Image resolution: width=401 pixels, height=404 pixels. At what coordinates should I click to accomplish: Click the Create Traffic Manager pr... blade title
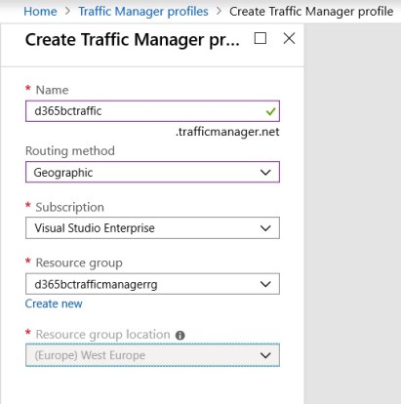tap(133, 40)
